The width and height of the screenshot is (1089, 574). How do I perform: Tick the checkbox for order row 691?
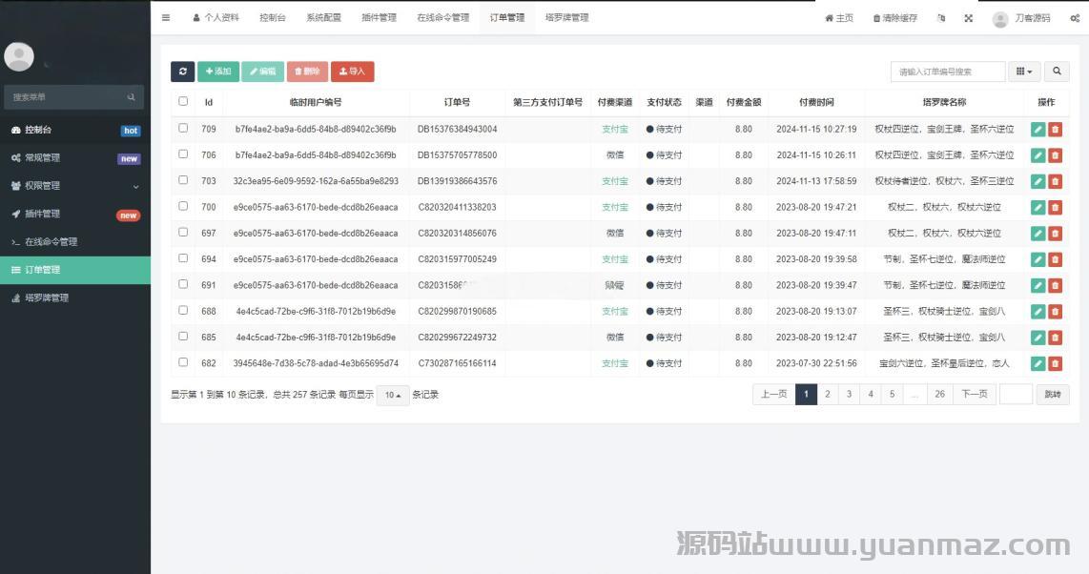[x=183, y=285]
